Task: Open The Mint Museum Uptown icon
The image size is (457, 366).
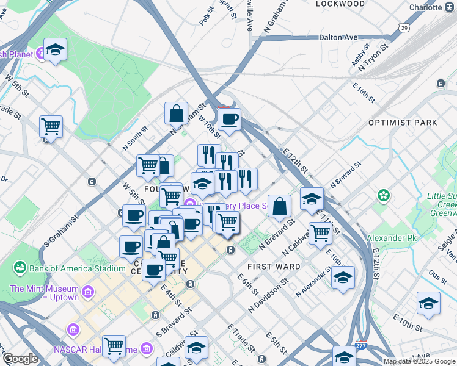Action: (90, 292)
